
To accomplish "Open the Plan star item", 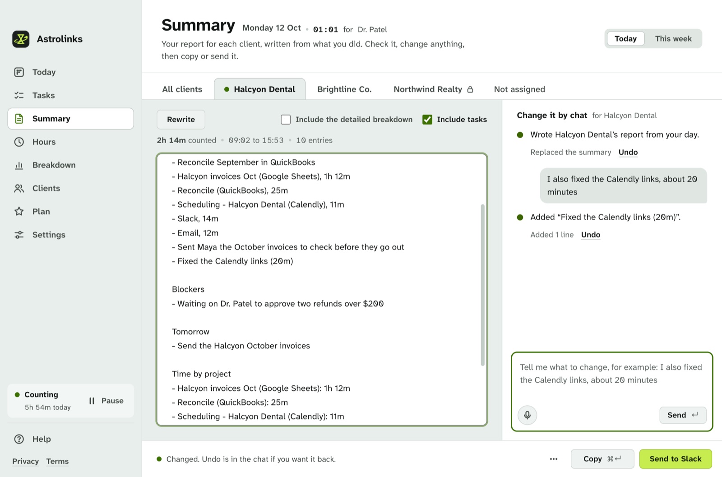I will click(70, 212).
